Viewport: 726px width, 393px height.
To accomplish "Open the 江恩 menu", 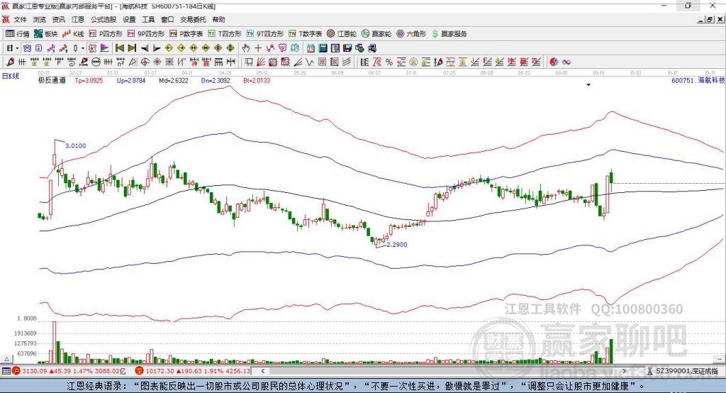I will coord(78,19).
